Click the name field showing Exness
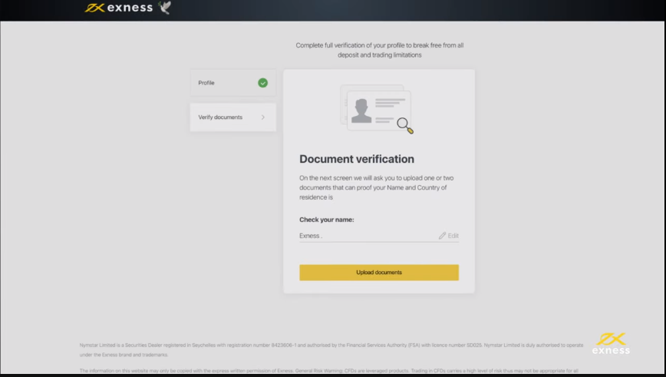The width and height of the screenshot is (666, 377). coord(379,236)
